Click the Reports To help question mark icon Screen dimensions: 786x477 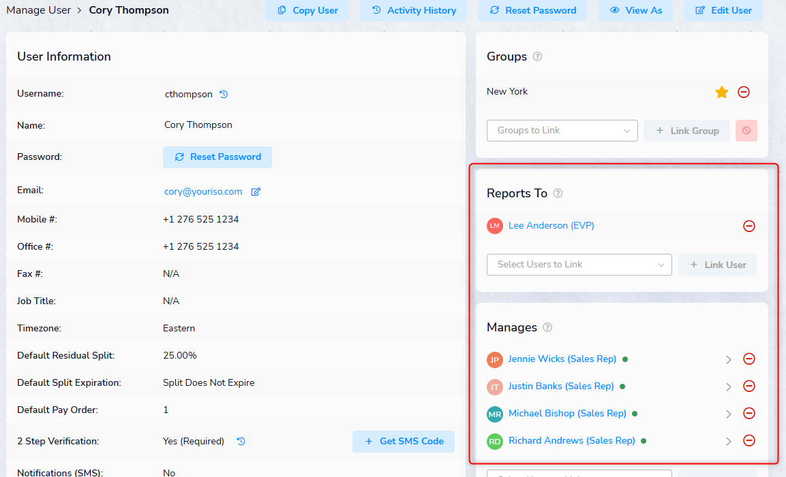[x=558, y=193]
